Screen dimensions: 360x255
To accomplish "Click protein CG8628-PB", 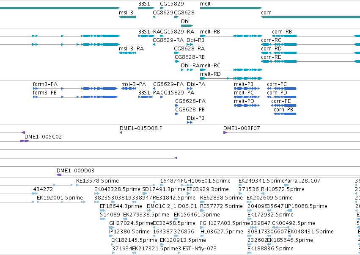I will pyautogui.click(x=190, y=110).
